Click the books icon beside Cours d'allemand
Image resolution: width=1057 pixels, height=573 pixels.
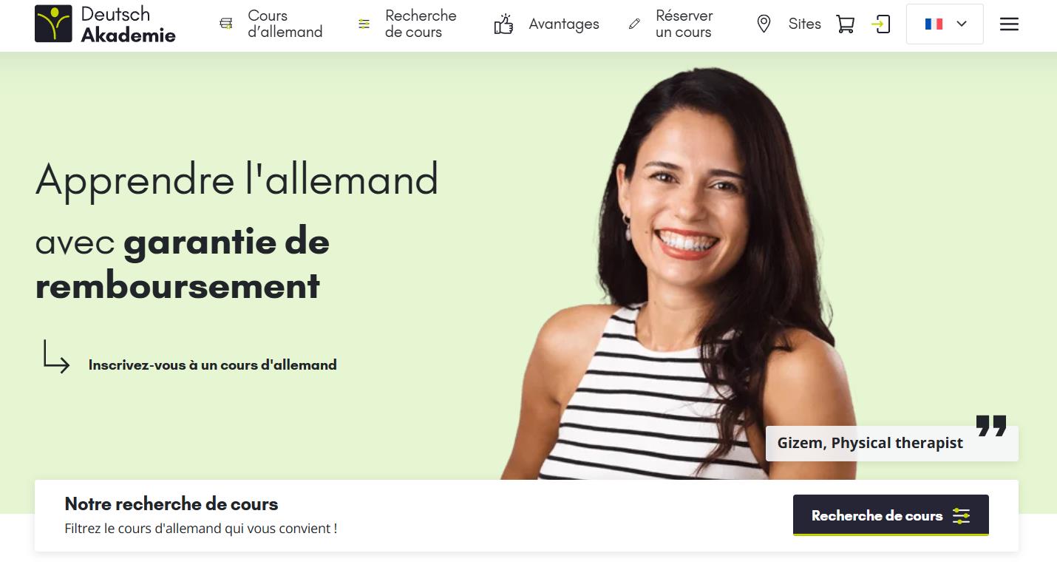pyautogui.click(x=226, y=24)
